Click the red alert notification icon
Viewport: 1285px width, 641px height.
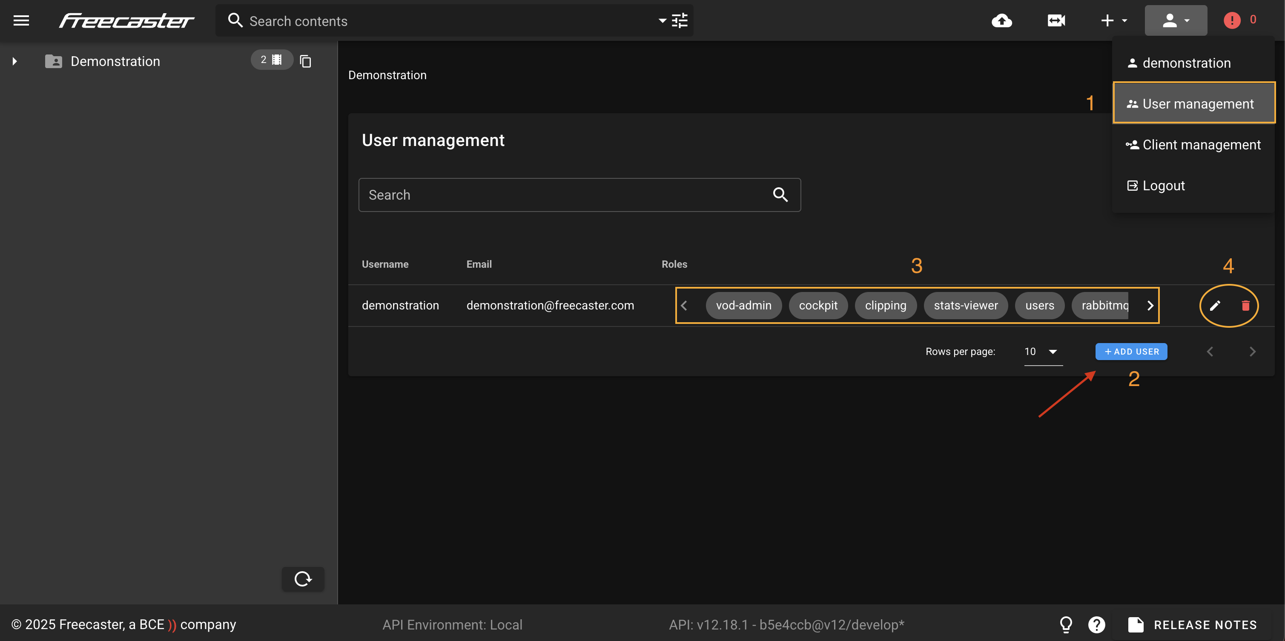(1232, 20)
